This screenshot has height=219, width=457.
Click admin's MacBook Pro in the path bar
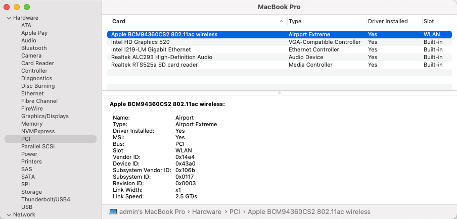click(x=152, y=212)
